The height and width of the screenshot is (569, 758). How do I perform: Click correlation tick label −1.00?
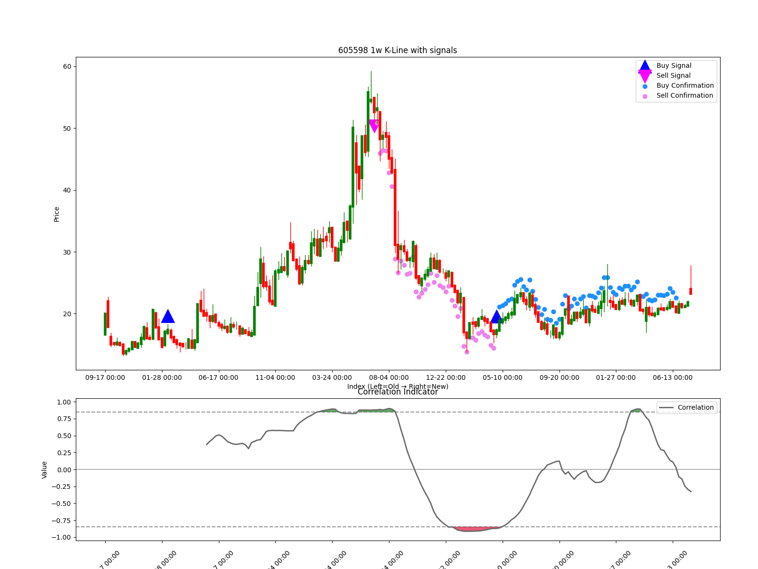click(x=62, y=538)
